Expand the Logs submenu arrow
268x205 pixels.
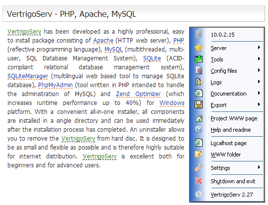point(259,82)
